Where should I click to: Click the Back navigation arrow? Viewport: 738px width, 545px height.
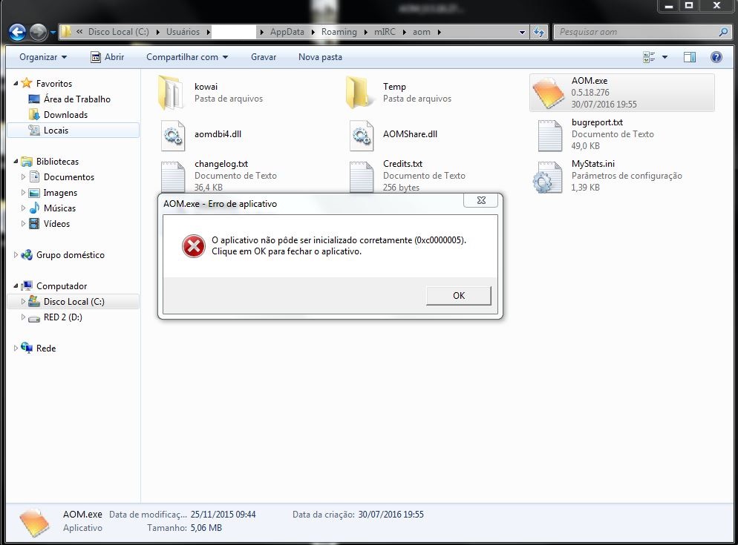click(17, 32)
